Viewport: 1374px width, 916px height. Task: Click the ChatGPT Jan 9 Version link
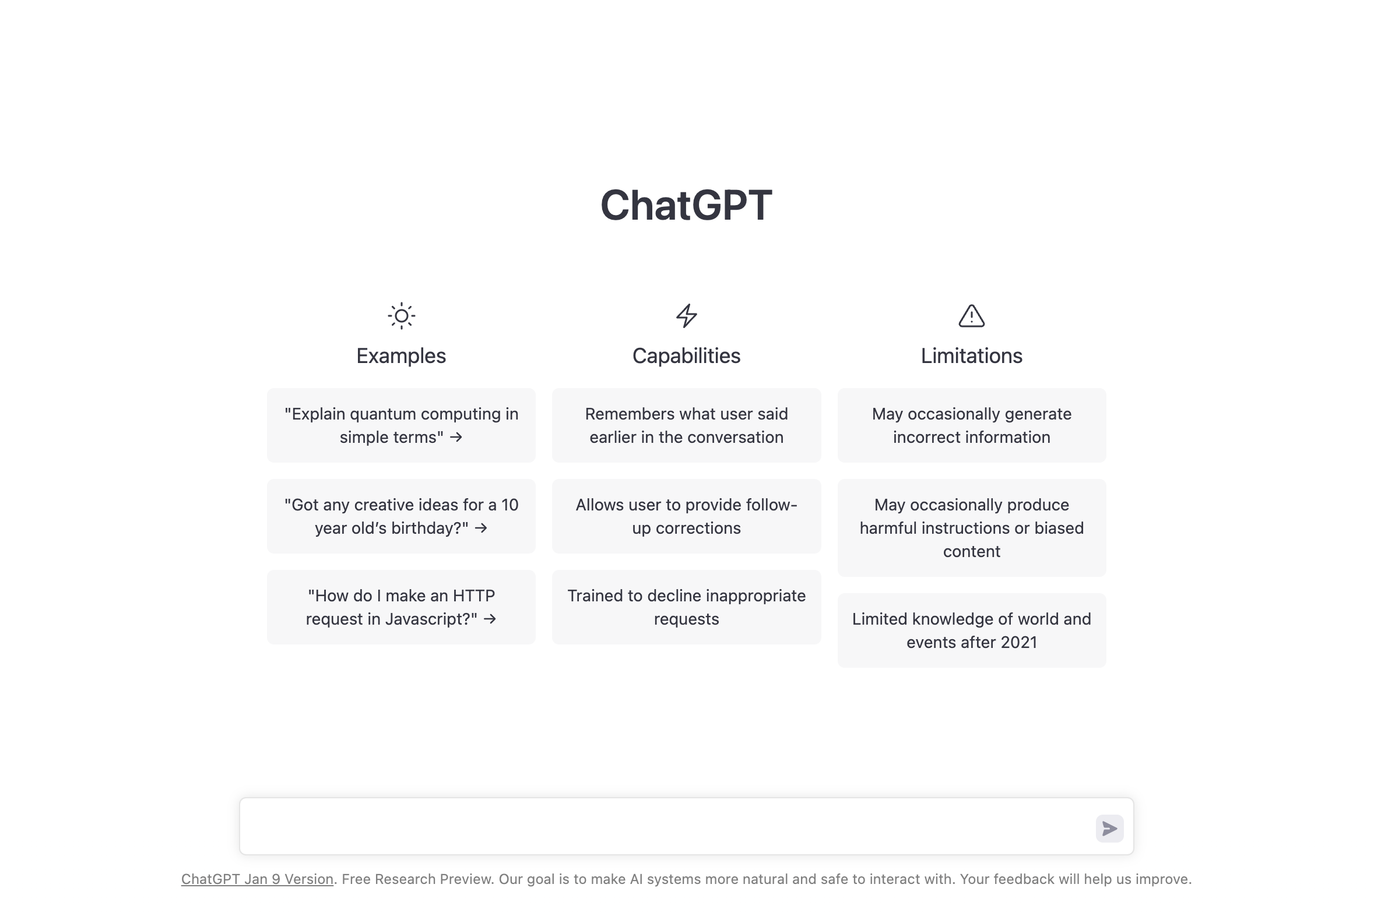[256, 879]
